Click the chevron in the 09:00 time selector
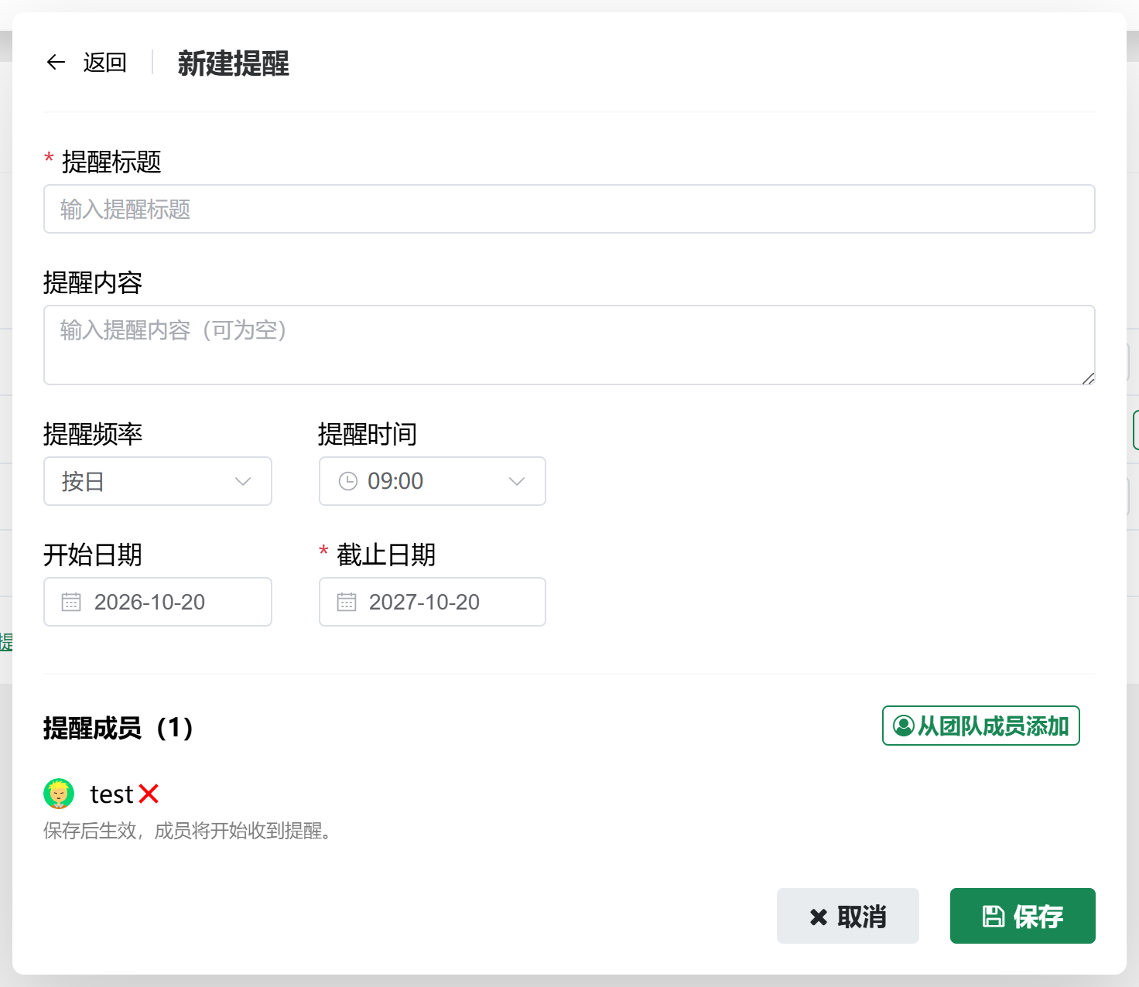This screenshot has width=1139, height=987. coord(517,481)
